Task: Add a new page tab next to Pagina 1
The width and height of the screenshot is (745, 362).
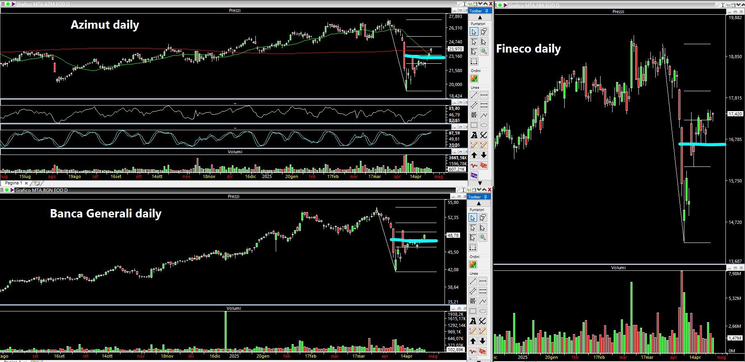Action: click(37, 183)
